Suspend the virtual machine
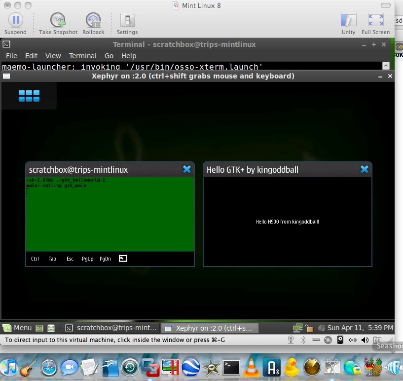 (15, 21)
